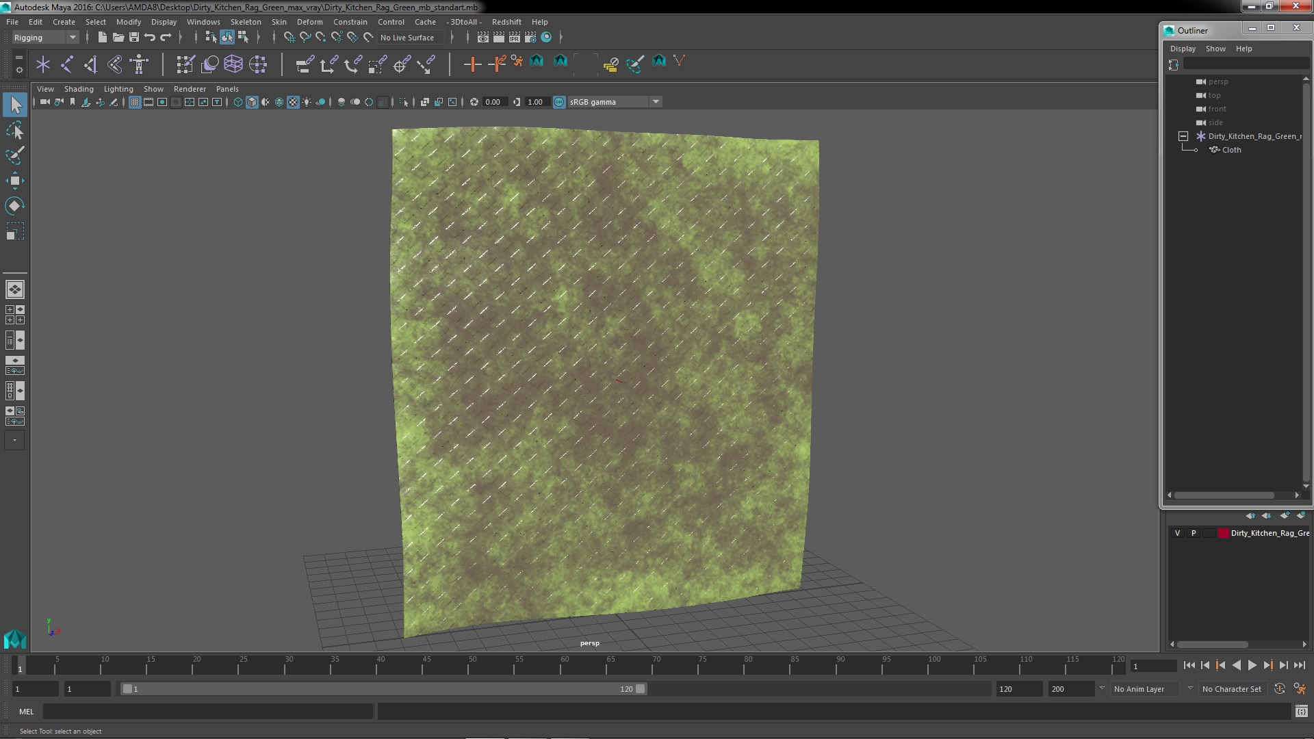Toggle Use All Lights in viewport
This screenshot has width=1314, height=739.
click(307, 102)
